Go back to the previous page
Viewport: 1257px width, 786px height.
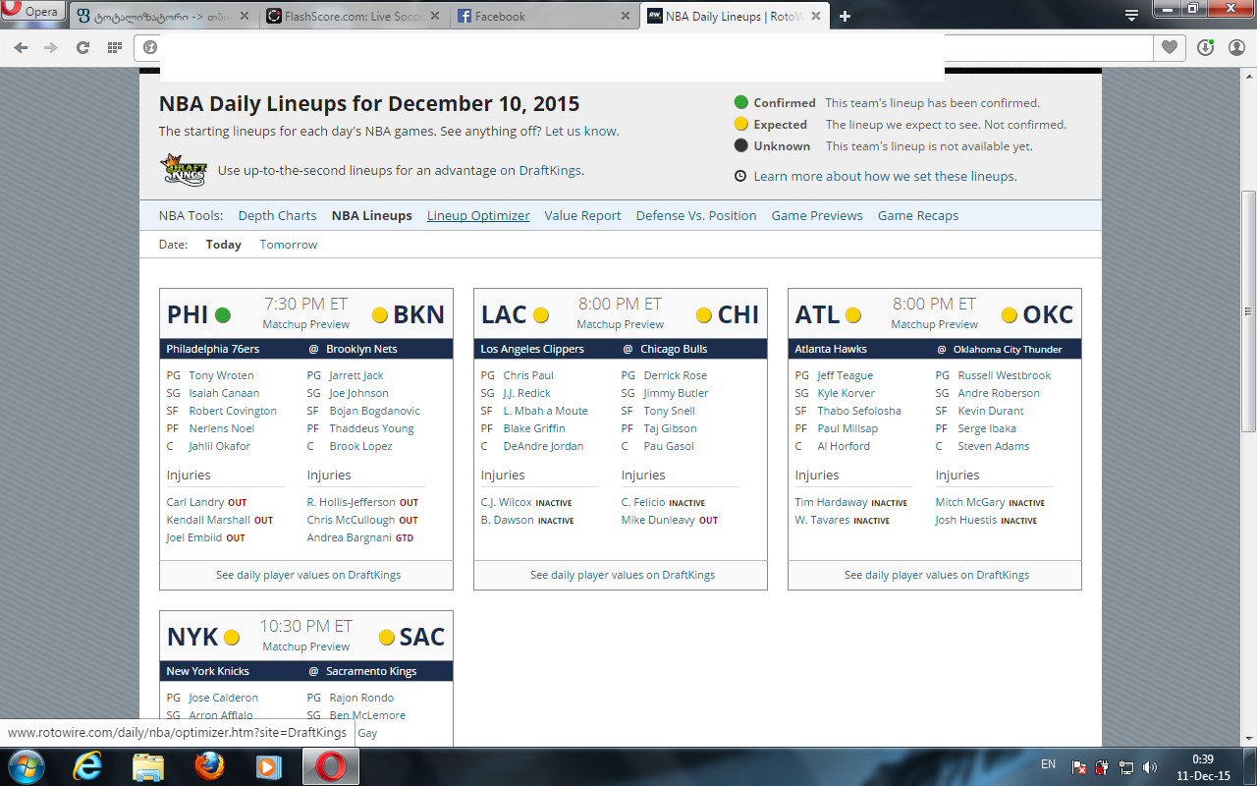click(21, 47)
